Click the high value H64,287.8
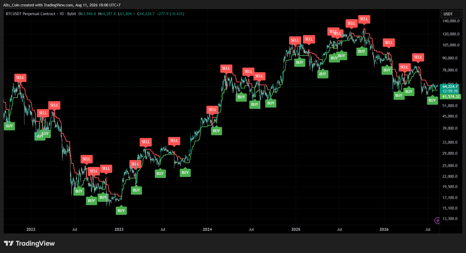This screenshot has width=466, height=253. pos(107,14)
